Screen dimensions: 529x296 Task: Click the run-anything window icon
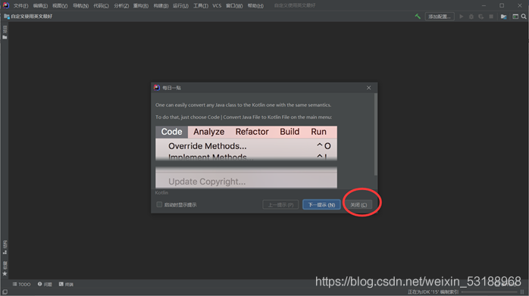tap(515, 16)
